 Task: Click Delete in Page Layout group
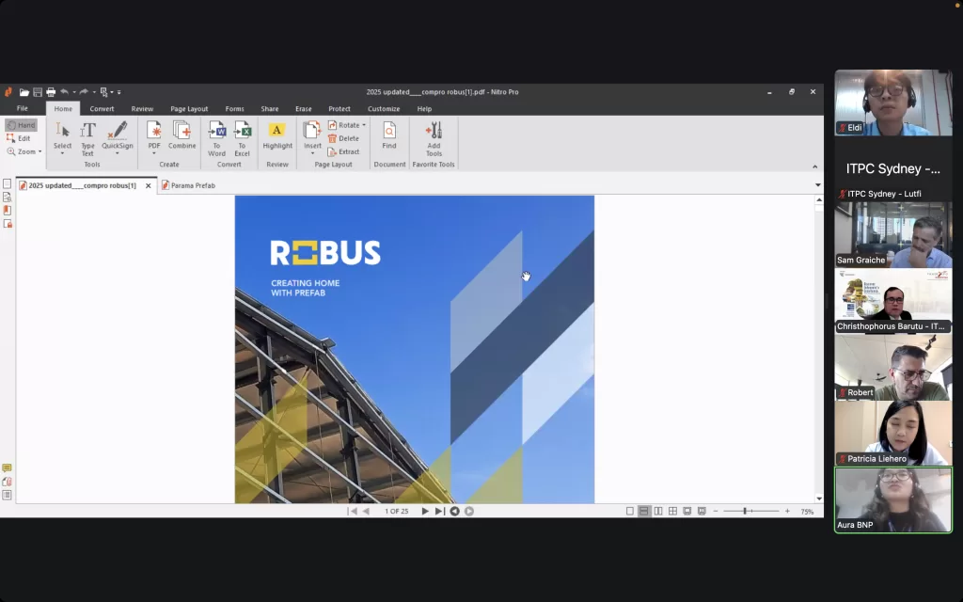(x=343, y=139)
